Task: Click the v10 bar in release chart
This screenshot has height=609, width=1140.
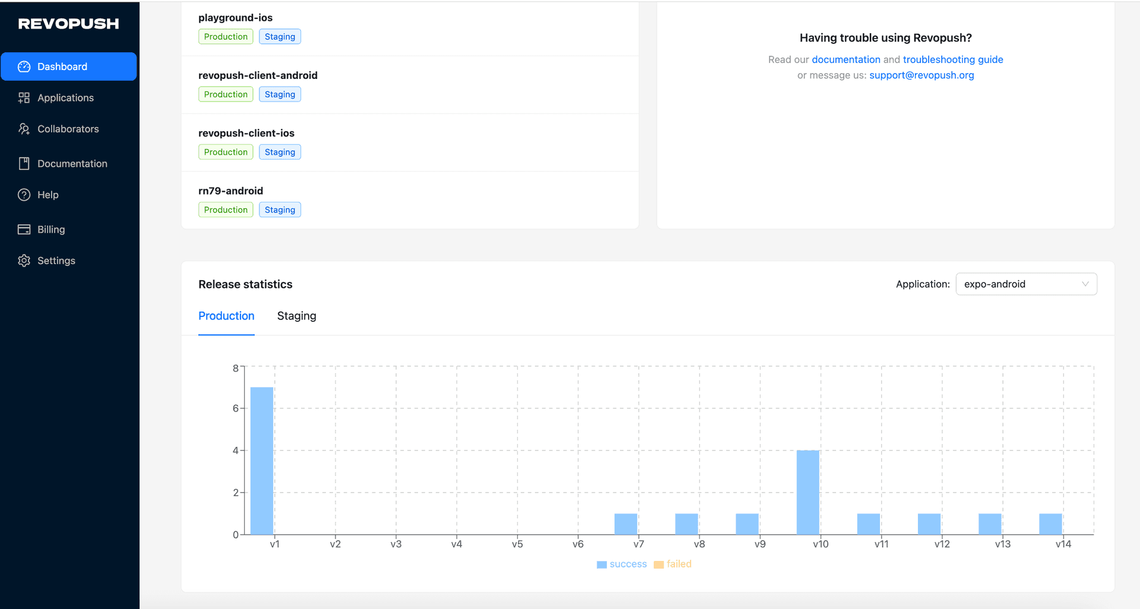Action: [x=807, y=492]
